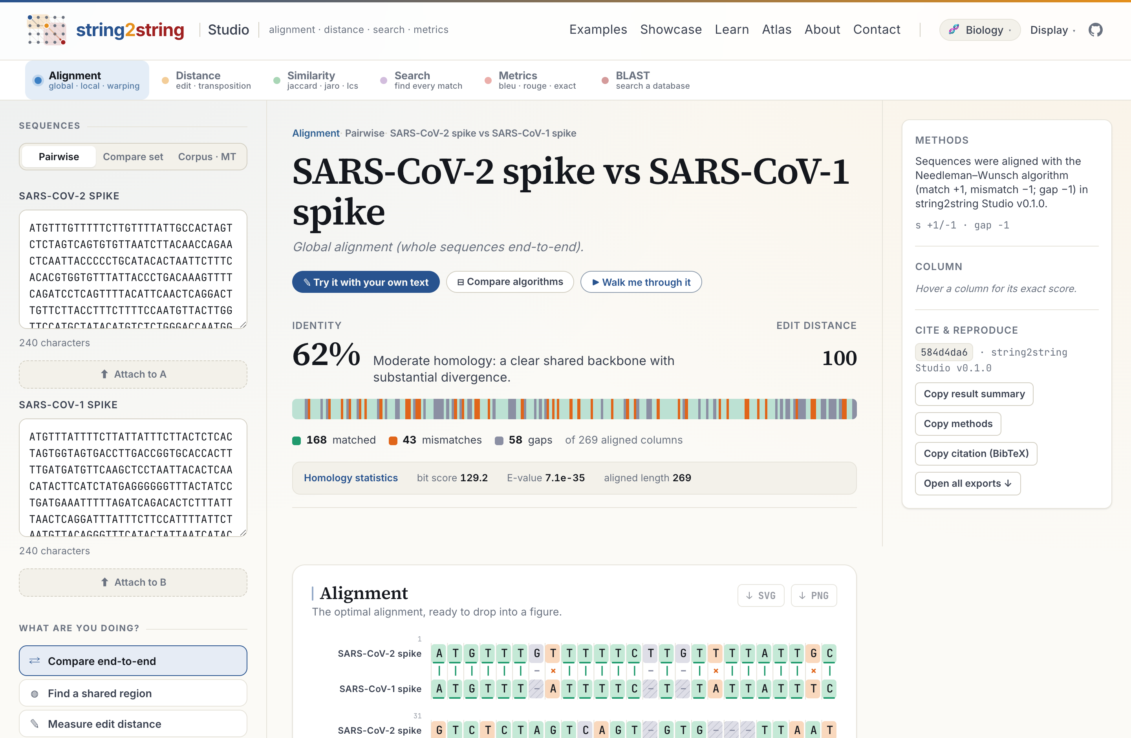
Task: Click the DNA icon in Biology selector
Action: pos(953,30)
